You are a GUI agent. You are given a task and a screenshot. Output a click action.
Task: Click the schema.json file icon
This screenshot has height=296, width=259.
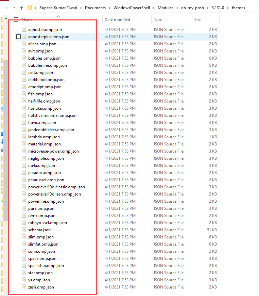(x=24, y=230)
